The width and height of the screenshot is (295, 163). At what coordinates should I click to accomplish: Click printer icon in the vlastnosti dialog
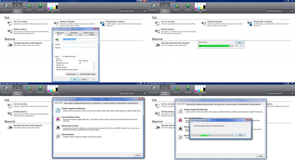point(57,39)
